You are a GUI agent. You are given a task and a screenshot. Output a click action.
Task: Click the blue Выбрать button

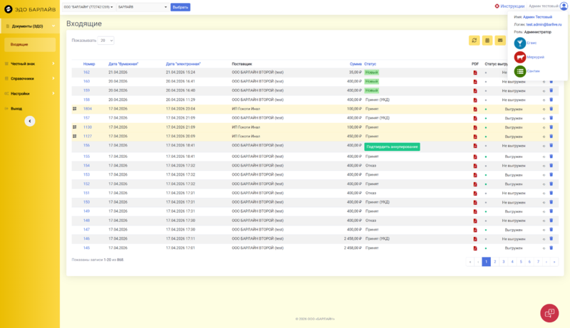point(180,7)
